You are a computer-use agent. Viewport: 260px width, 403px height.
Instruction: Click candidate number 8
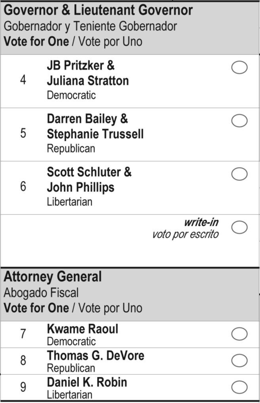[23, 360]
